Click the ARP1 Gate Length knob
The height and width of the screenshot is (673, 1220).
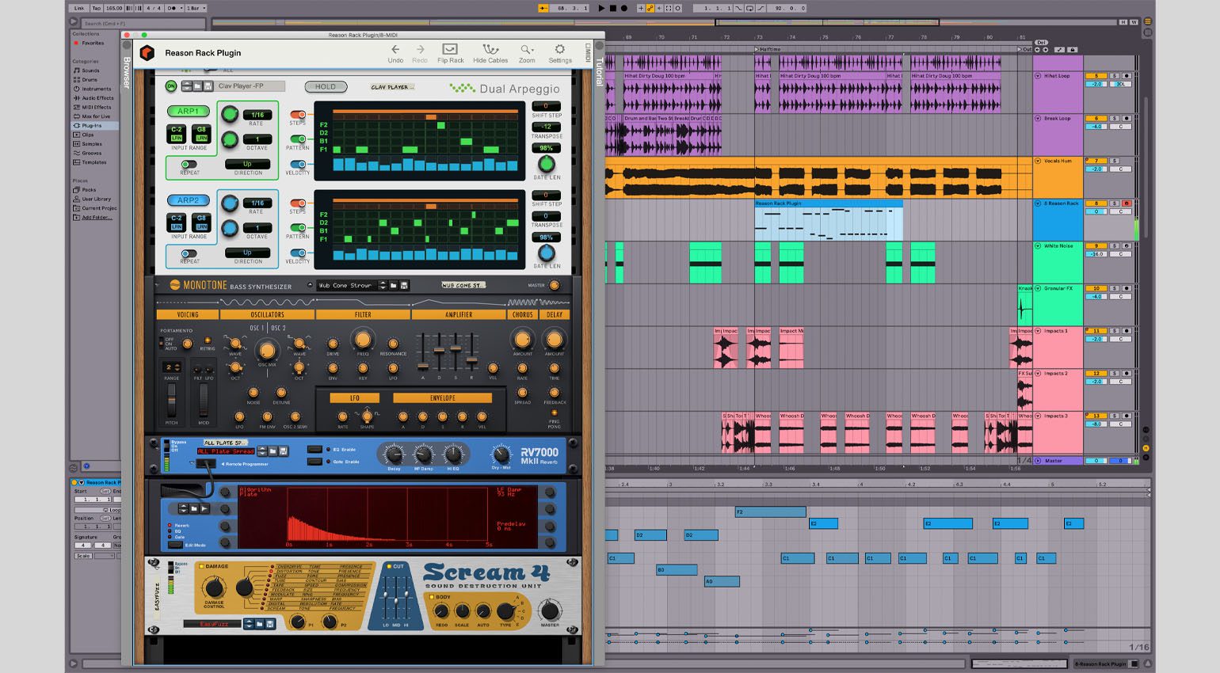(x=546, y=164)
